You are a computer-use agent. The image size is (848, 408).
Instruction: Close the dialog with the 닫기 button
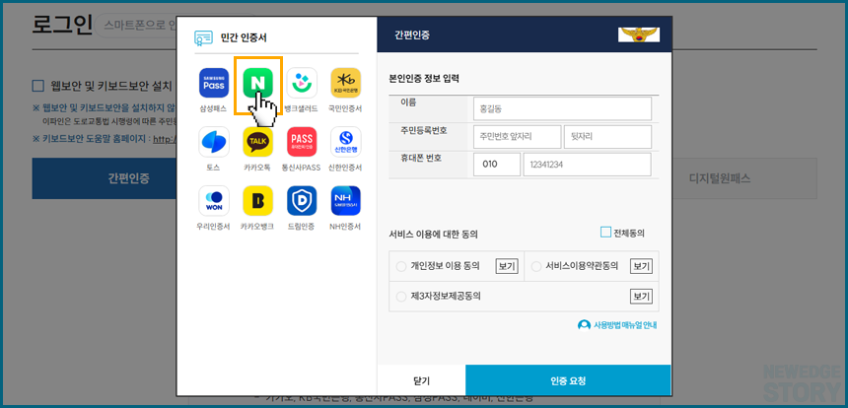point(421,380)
